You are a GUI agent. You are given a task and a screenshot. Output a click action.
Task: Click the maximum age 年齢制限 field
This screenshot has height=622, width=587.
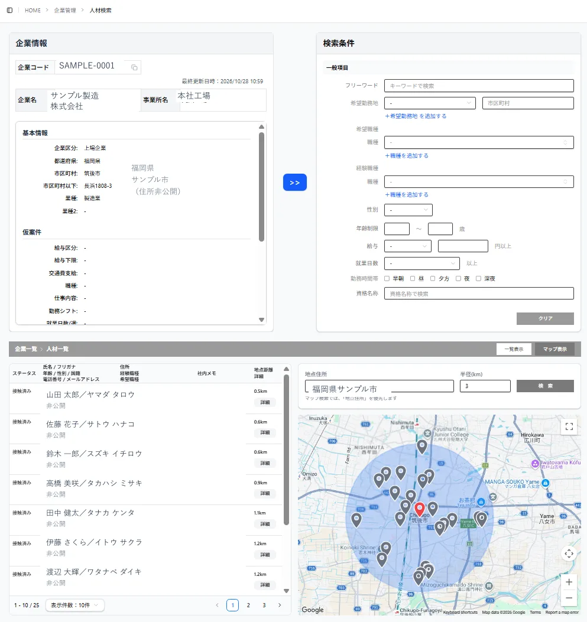(x=440, y=229)
